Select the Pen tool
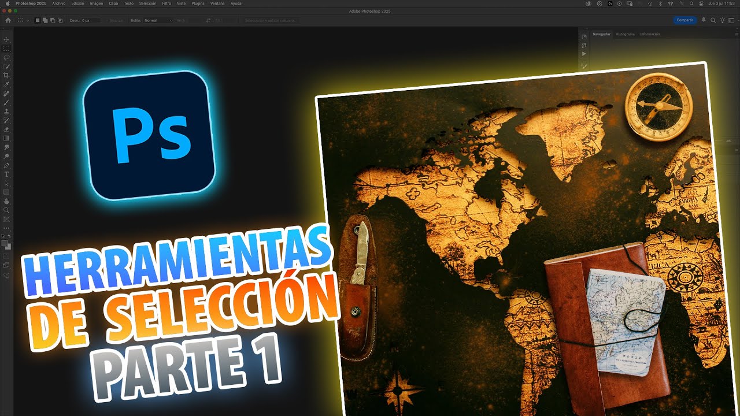The width and height of the screenshot is (740, 416). [x=7, y=165]
